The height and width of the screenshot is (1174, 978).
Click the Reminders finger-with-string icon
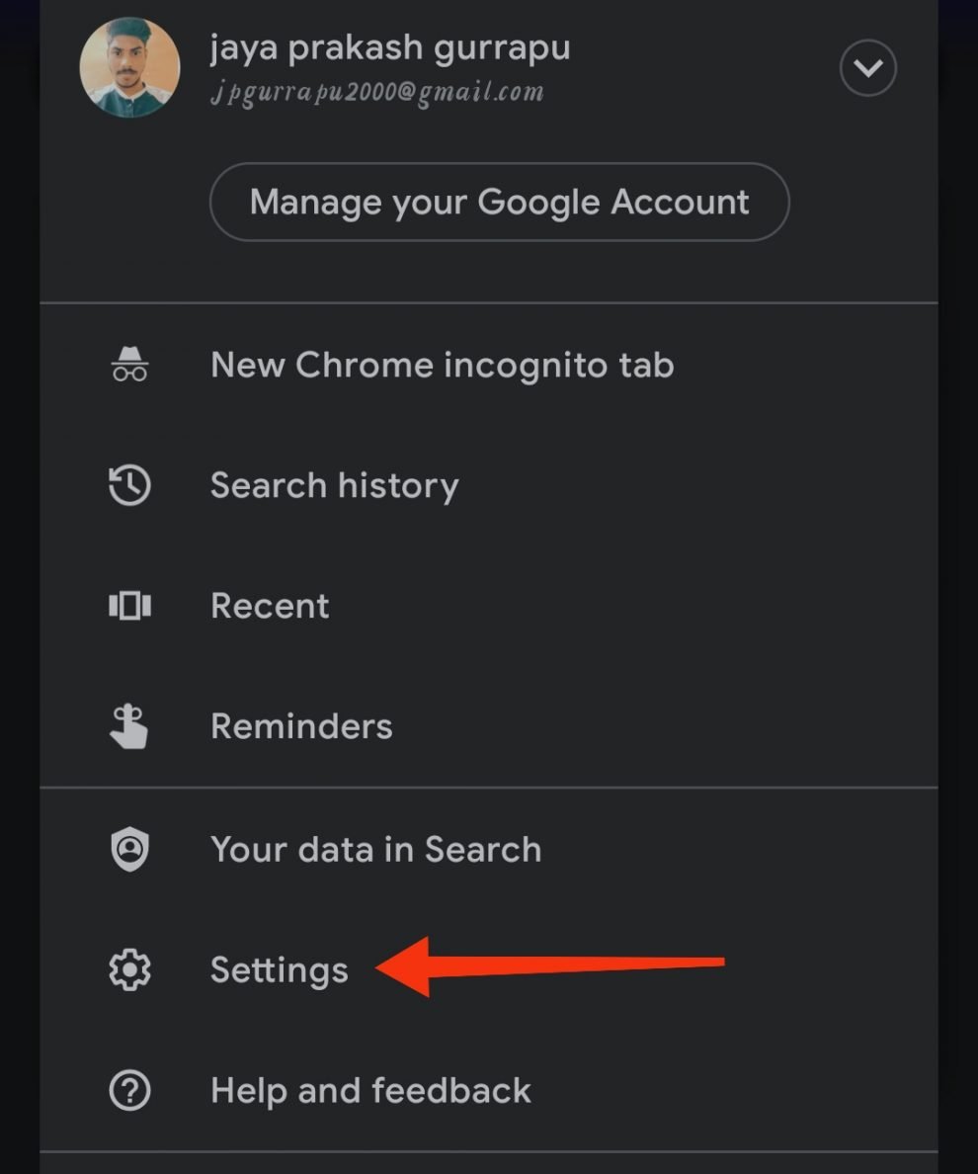click(129, 726)
